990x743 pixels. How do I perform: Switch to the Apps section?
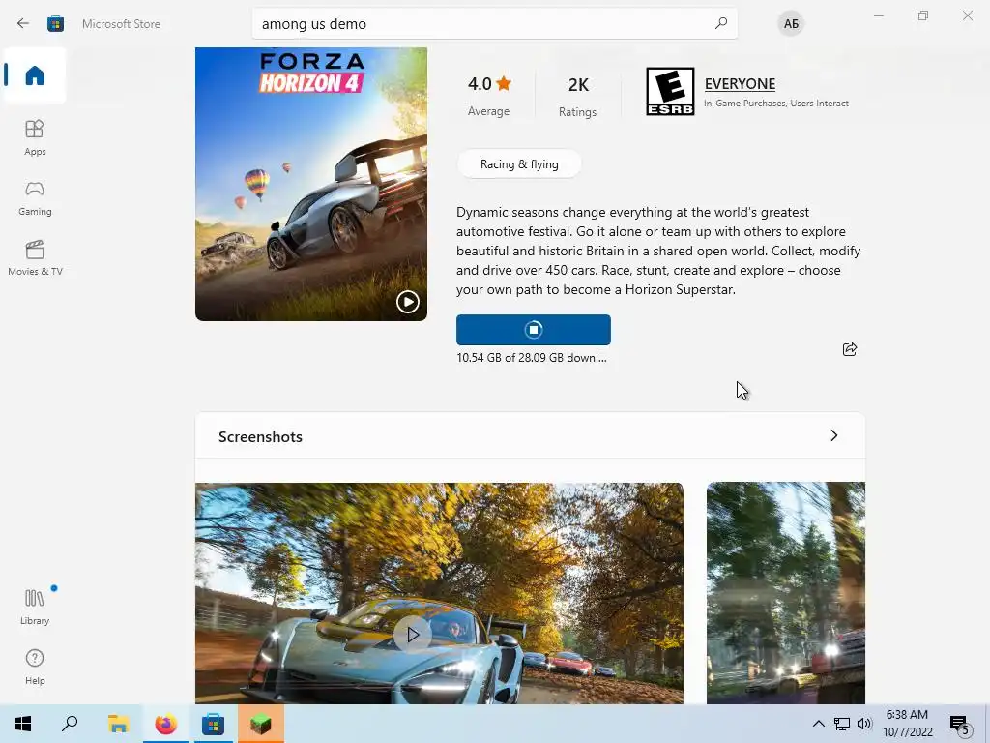click(35, 137)
